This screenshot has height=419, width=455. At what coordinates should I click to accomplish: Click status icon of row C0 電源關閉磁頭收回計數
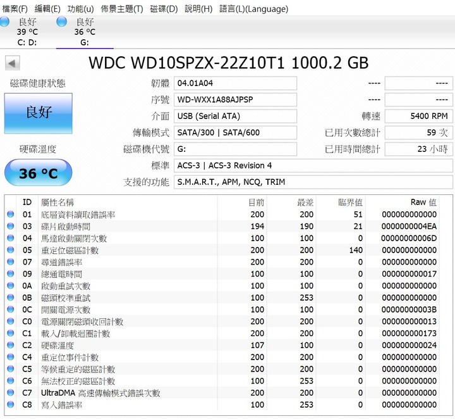click(11, 322)
